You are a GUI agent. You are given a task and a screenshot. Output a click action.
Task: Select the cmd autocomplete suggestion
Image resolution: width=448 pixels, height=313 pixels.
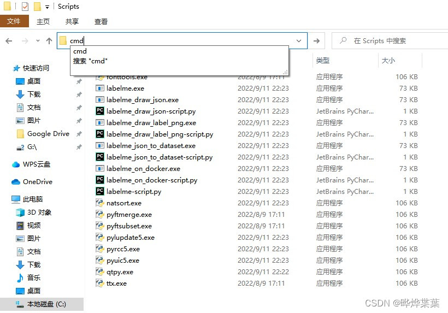coord(80,51)
